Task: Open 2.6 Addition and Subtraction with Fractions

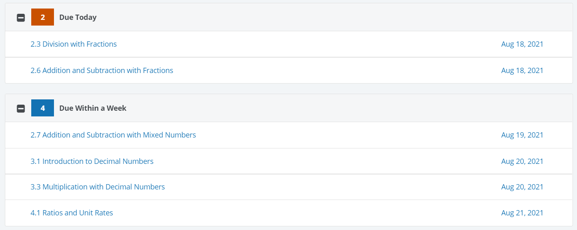Action: pos(102,71)
